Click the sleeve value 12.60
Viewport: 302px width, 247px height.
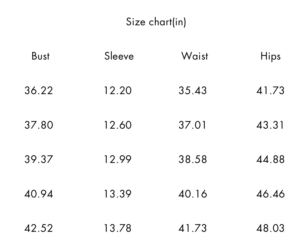point(118,125)
